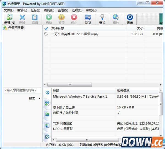165x149 pixels.
Task: Open the 查看(V) menu
Action: tap(63, 10)
